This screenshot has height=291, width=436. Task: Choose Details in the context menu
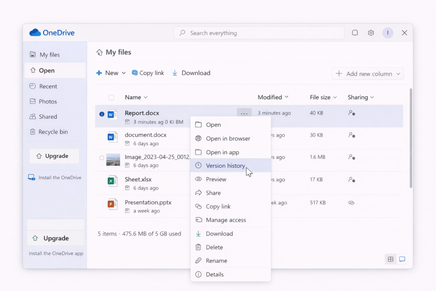tap(230, 274)
